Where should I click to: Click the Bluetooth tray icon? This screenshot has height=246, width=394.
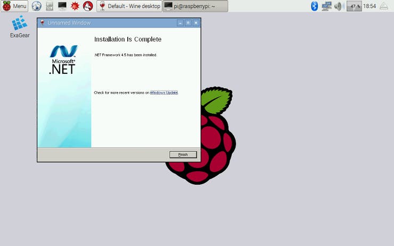(x=314, y=6)
